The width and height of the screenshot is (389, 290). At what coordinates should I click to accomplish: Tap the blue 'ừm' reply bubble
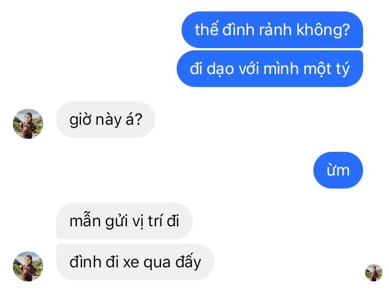pyautogui.click(x=338, y=170)
